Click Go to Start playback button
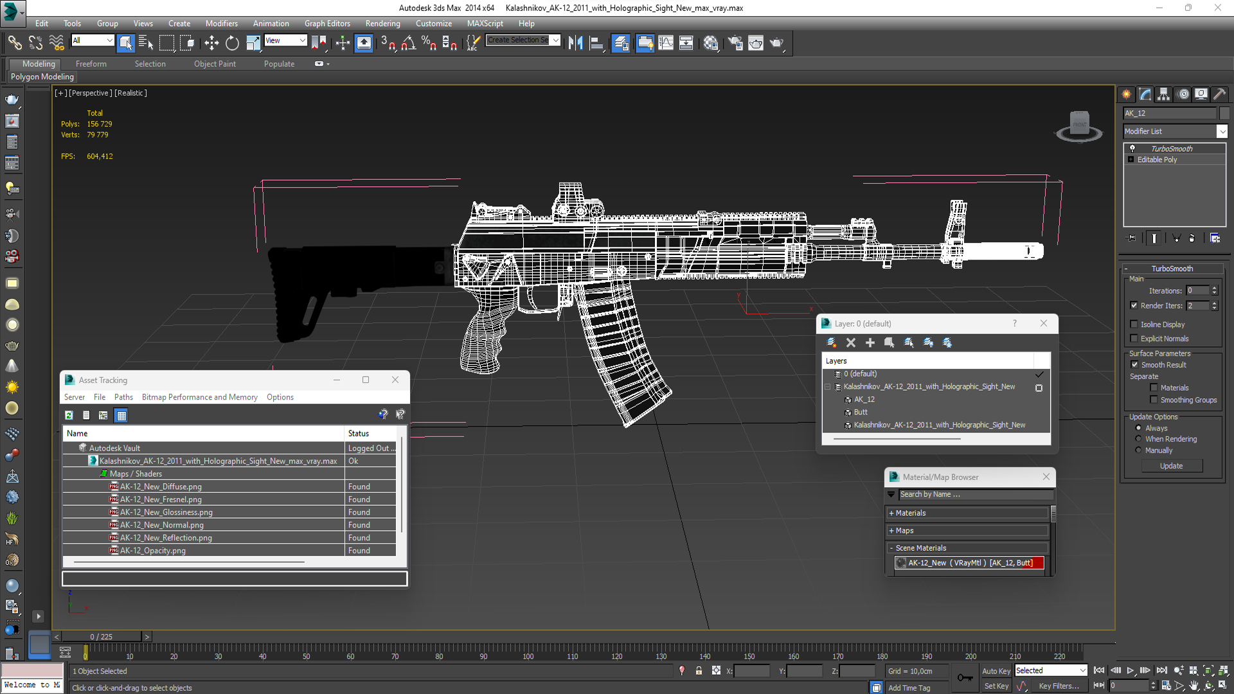This screenshot has width=1234, height=694. 1099,670
